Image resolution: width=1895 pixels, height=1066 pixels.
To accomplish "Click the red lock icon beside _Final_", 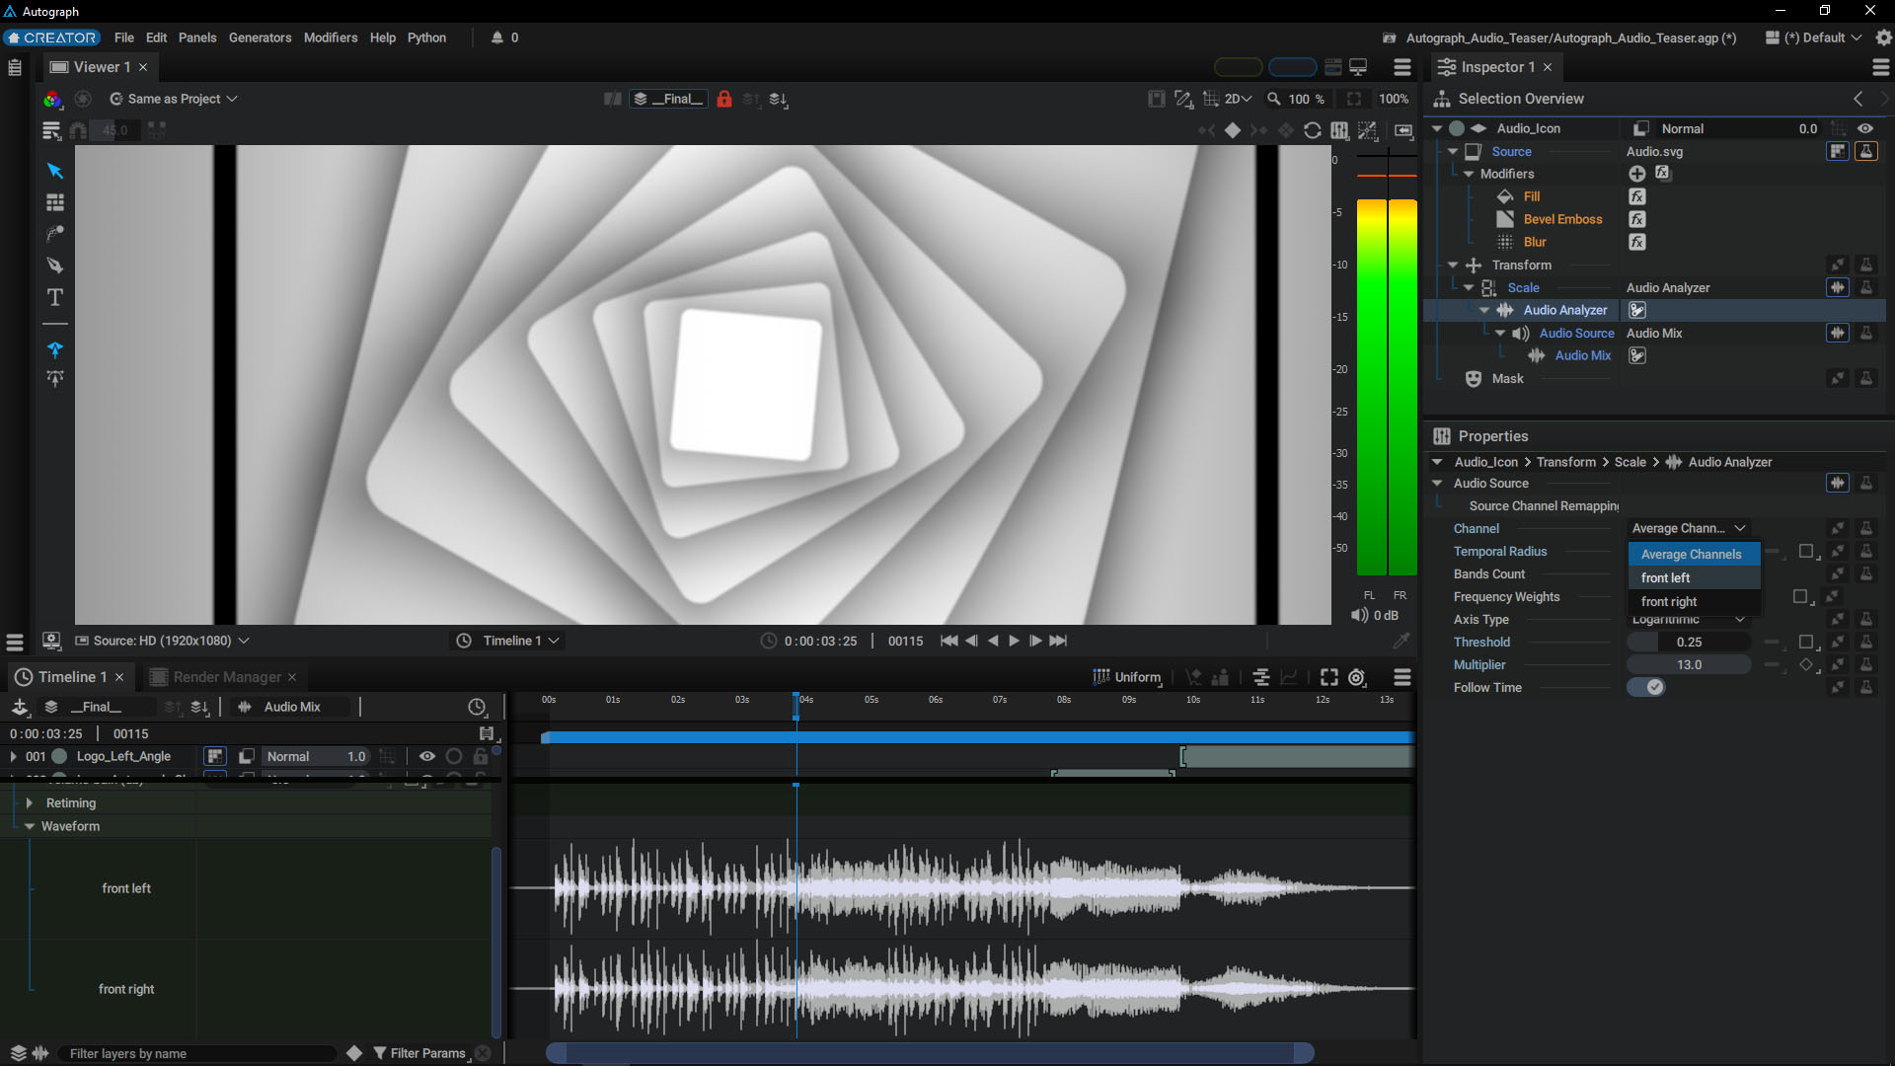I will point(724,99).
